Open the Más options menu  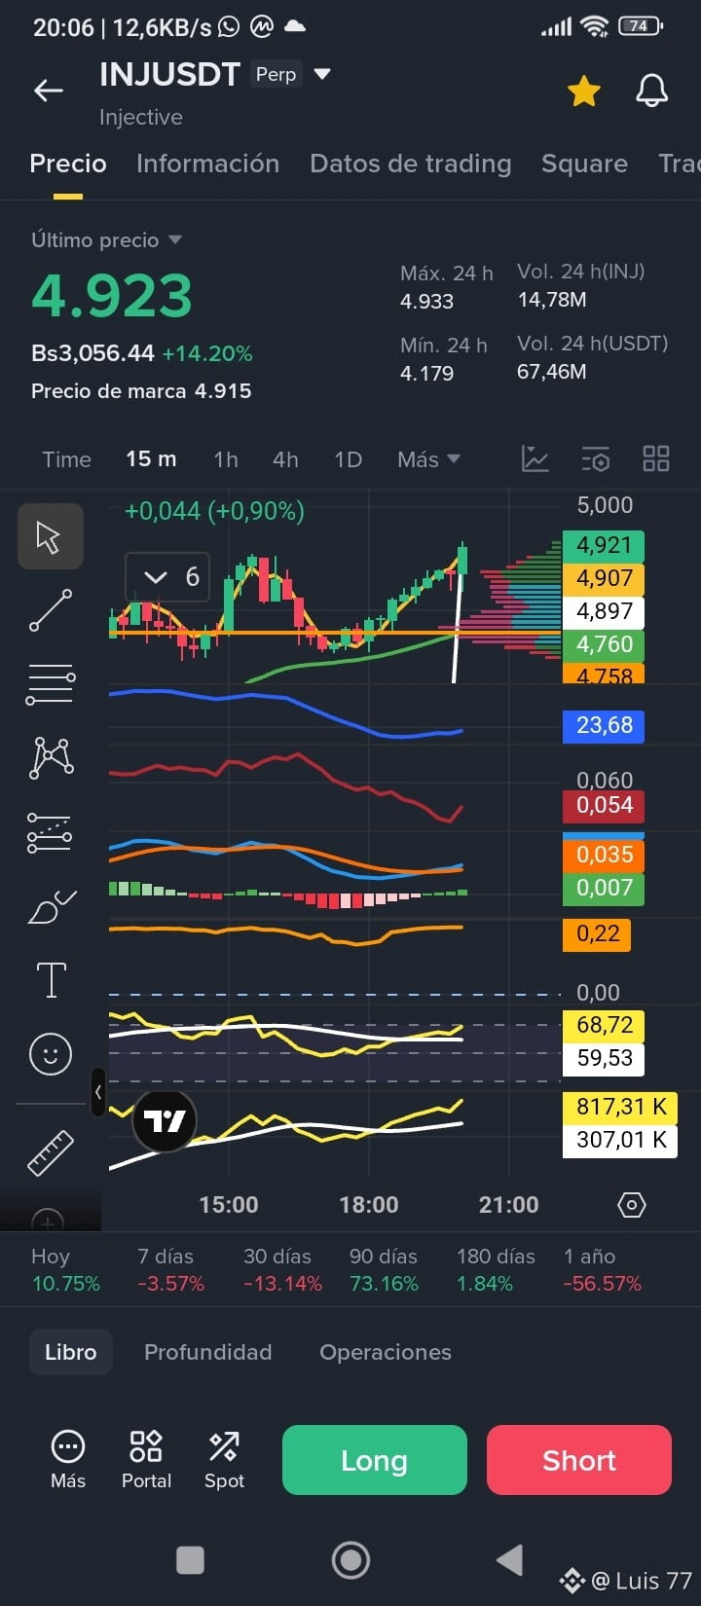(x=68, y=1459)
